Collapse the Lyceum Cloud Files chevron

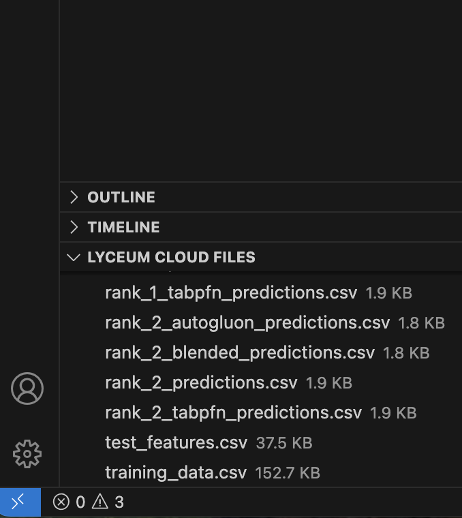[x=74, y=257]
